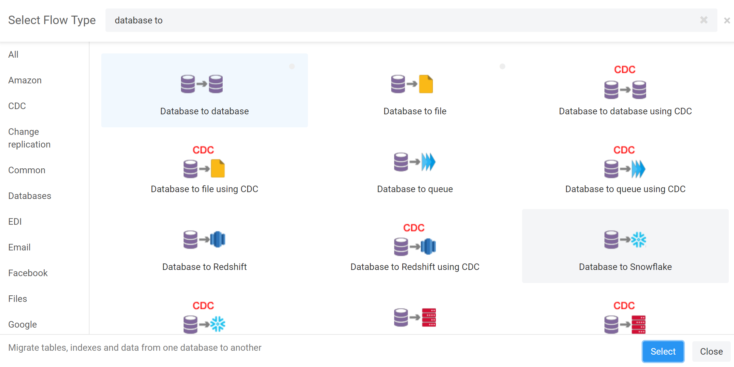
Task: Select Database to Redshift using CDC icon
Action: point(415,246)
